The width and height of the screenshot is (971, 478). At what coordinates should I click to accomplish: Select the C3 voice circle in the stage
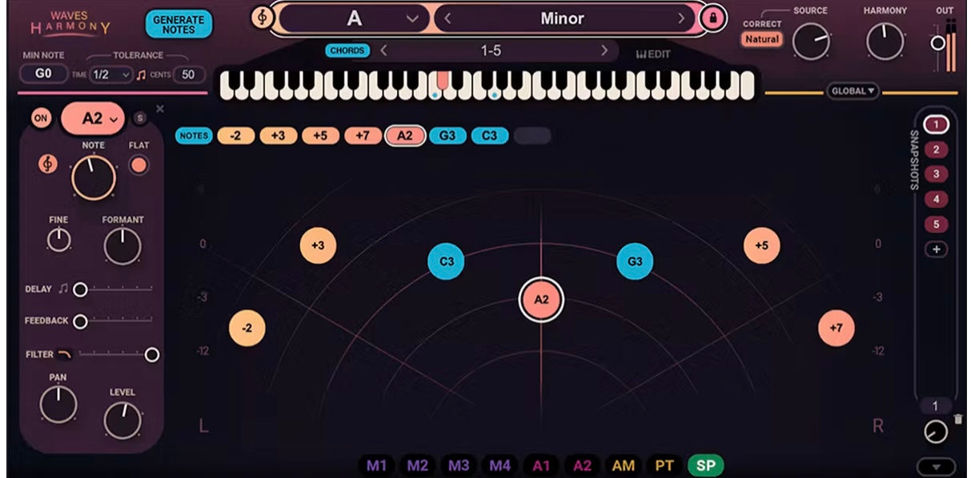click(x=447, y=261)
